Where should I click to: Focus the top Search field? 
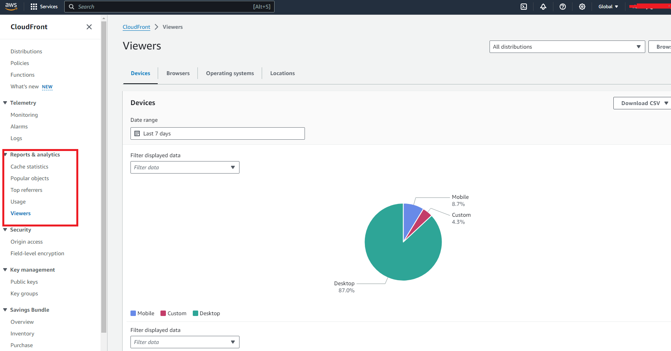[169, 7]
